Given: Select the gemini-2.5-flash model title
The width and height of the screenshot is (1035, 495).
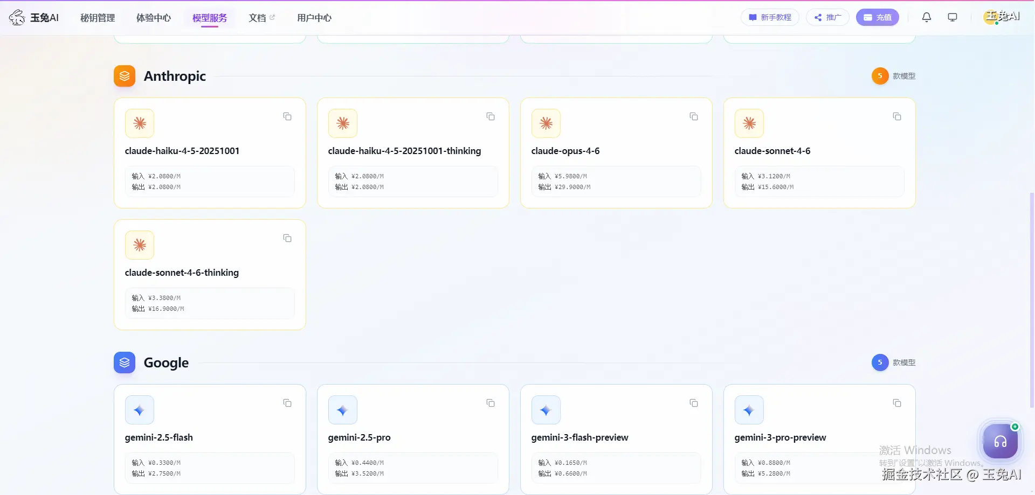Looking at the screenshot, I should tap(159, 437).
